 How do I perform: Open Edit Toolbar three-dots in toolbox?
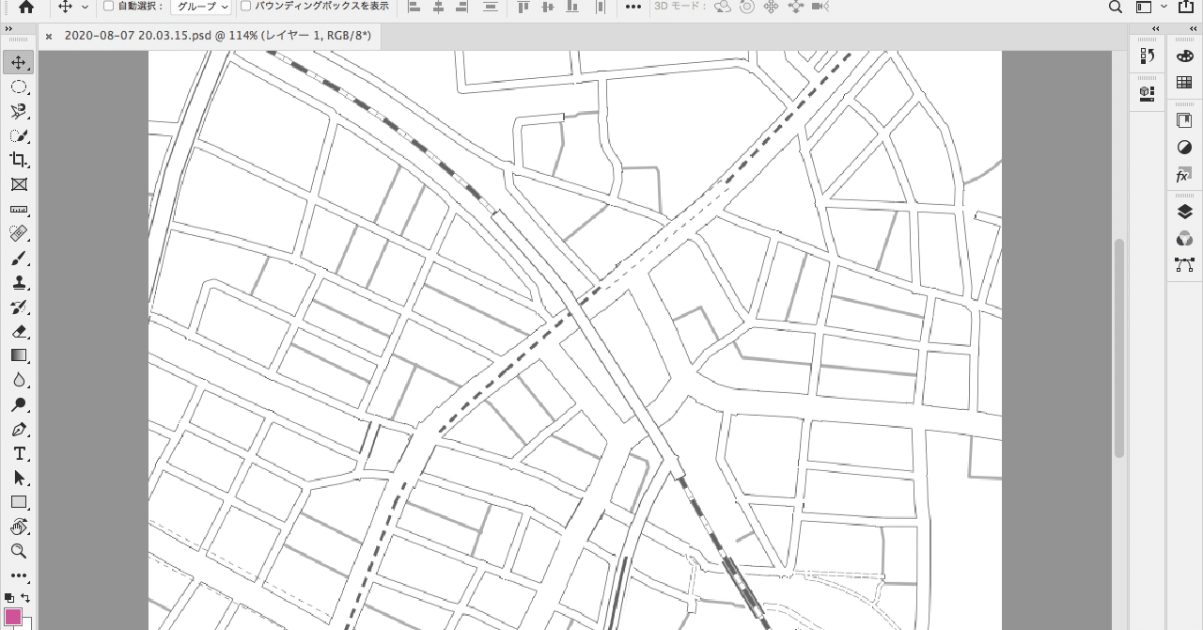(x=18, y=575)
